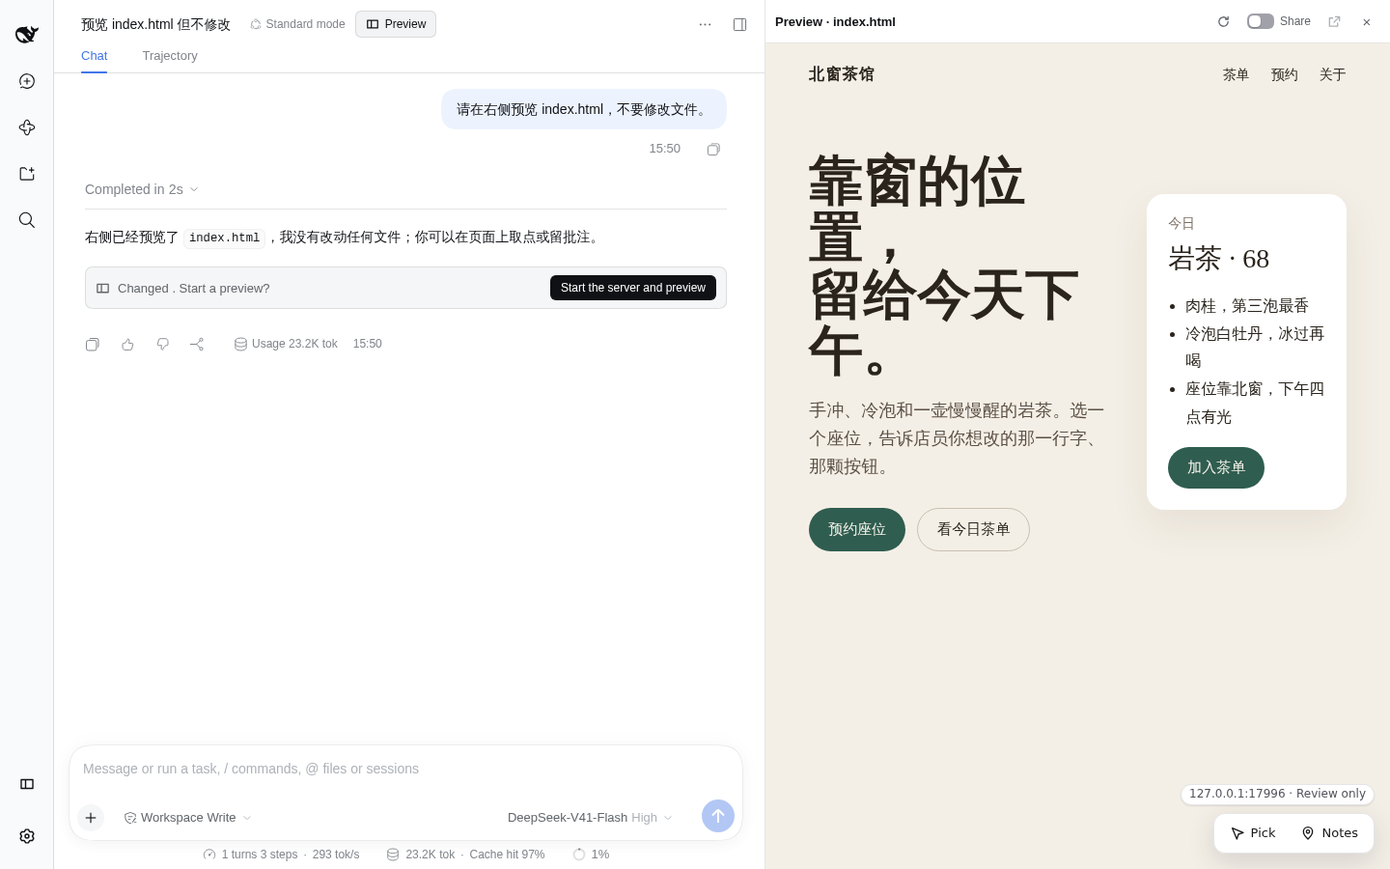Open the Notes tool
Viewport: 1390px width, 869px height.
[1330, 833]
